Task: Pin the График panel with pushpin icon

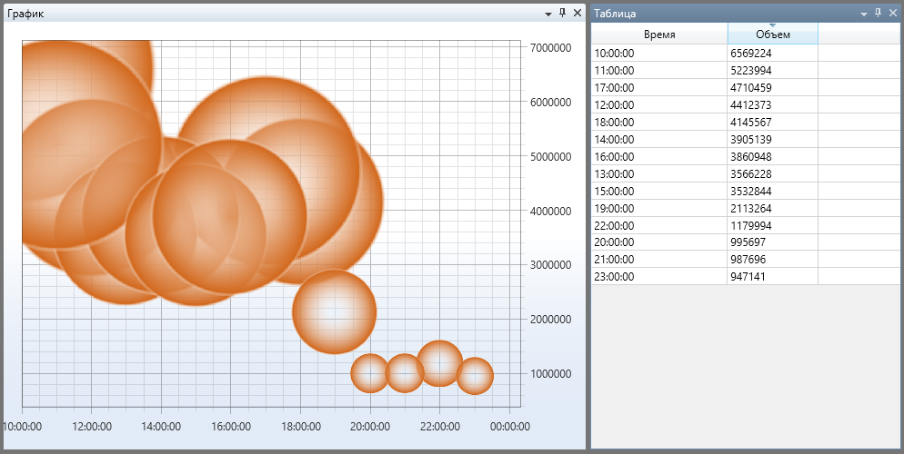Action: click(562, 14)
